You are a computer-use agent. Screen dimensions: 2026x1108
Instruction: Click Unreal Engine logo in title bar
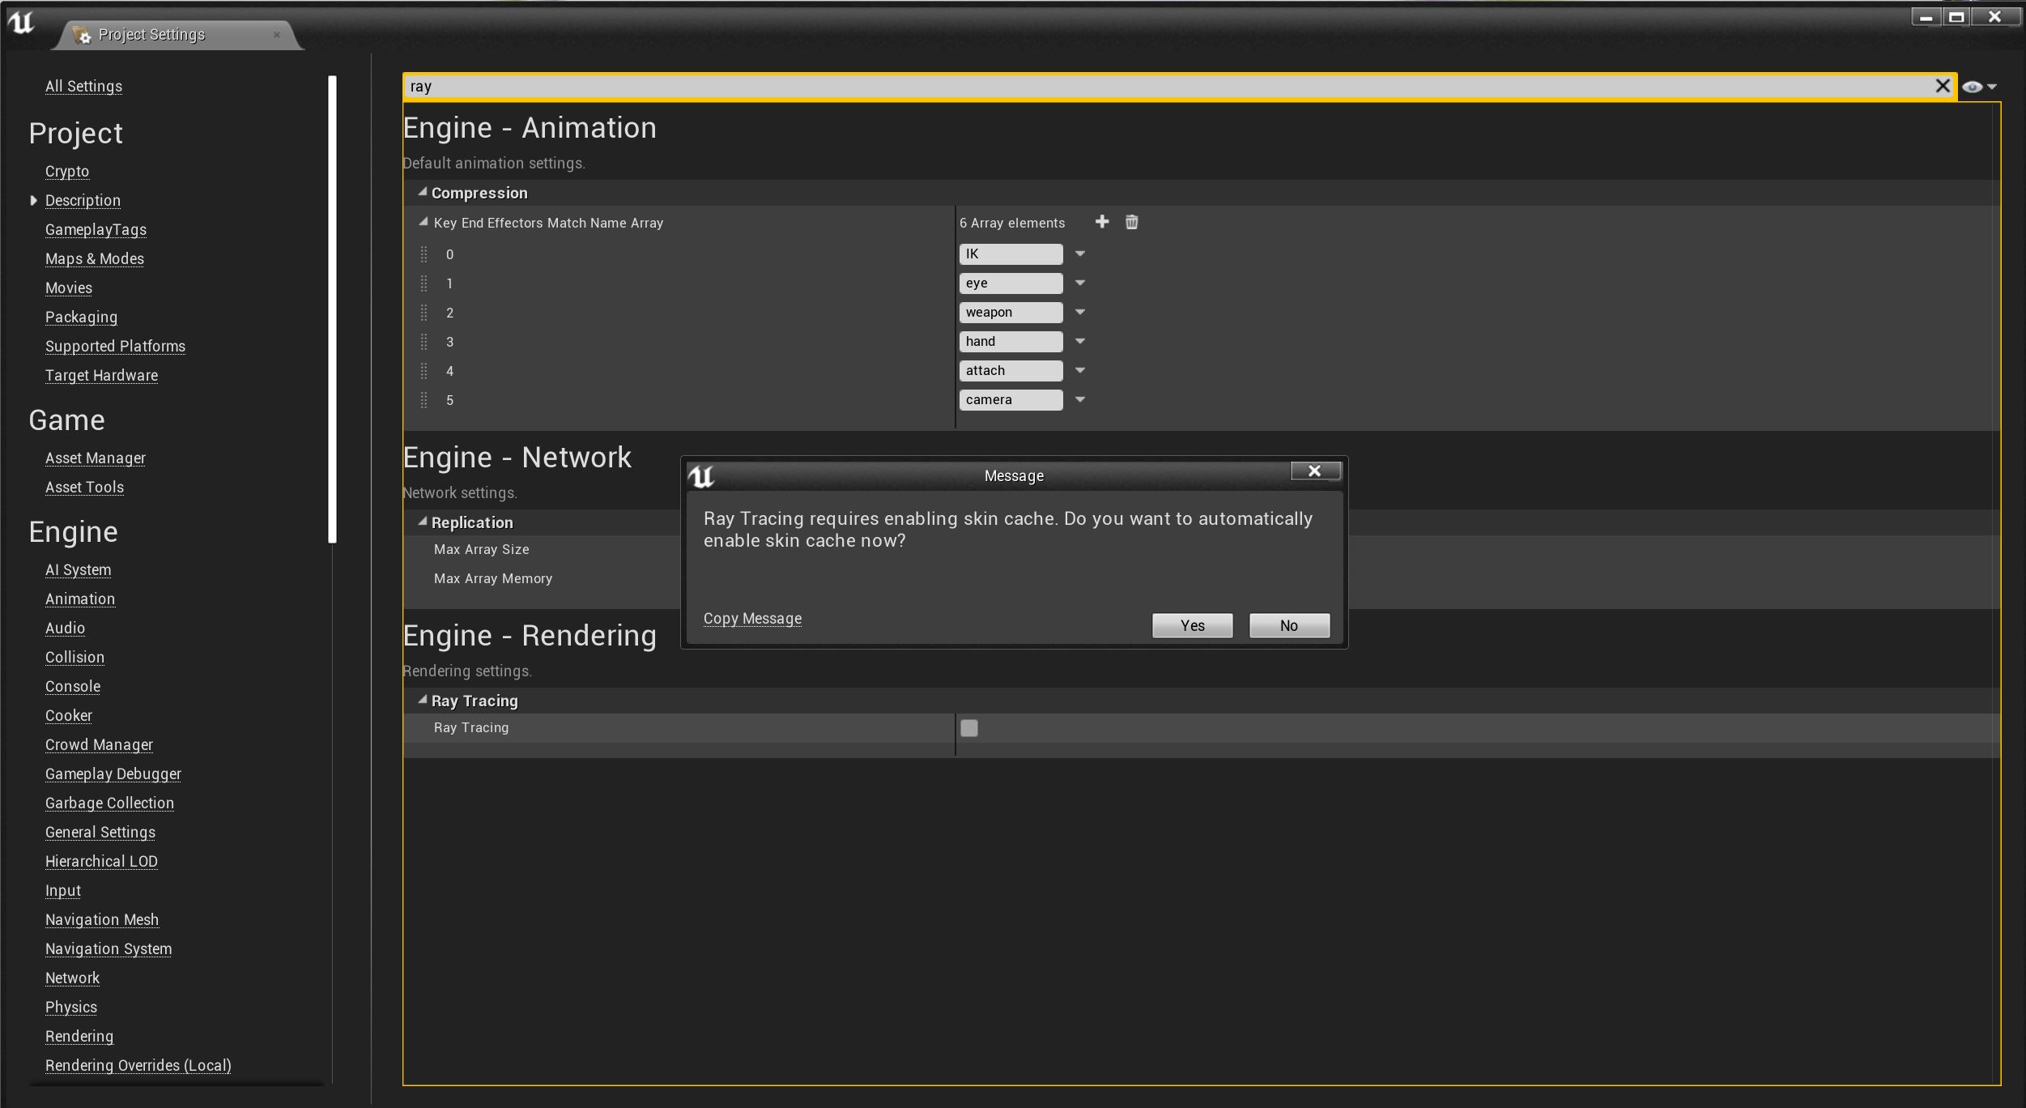(21, 23)
